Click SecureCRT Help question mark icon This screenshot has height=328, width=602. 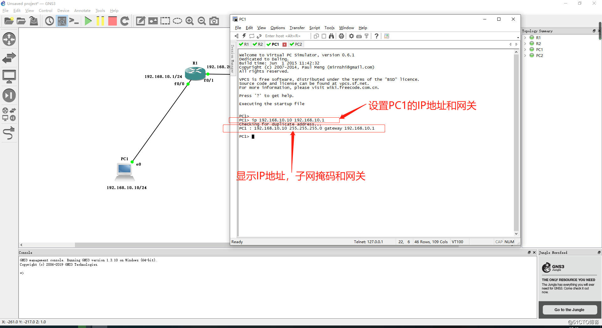click(x=377, y=36)
